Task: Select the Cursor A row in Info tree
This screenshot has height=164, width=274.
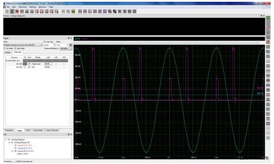Action: (x=23, y=145)
